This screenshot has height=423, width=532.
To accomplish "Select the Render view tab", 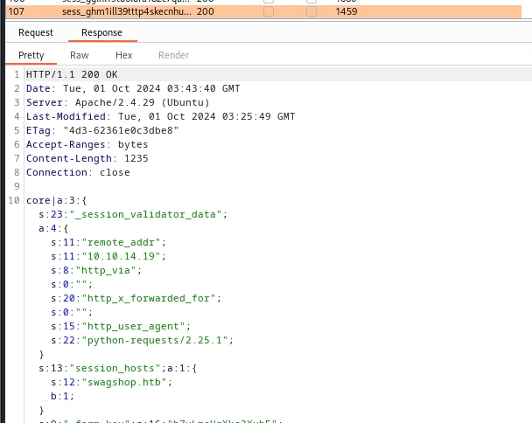I will 174,55.
